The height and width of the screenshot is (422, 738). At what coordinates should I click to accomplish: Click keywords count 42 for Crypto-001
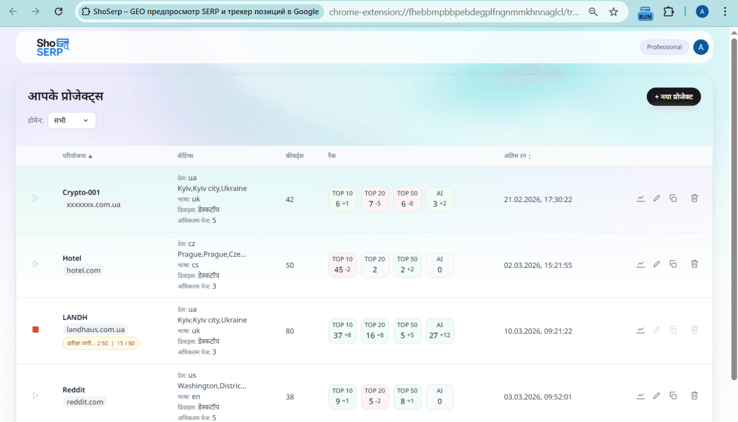[290, 200]
